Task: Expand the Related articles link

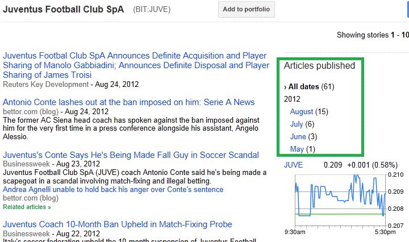Action: (25, 207)
